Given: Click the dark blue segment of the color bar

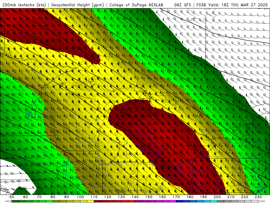Looking at the screenshot, I should [x=180, y=201].
